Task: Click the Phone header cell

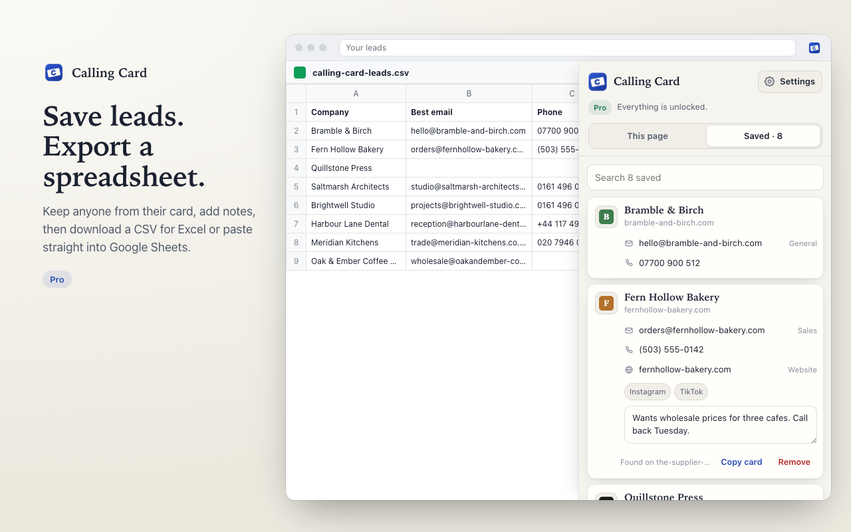Action: [556, 112]
